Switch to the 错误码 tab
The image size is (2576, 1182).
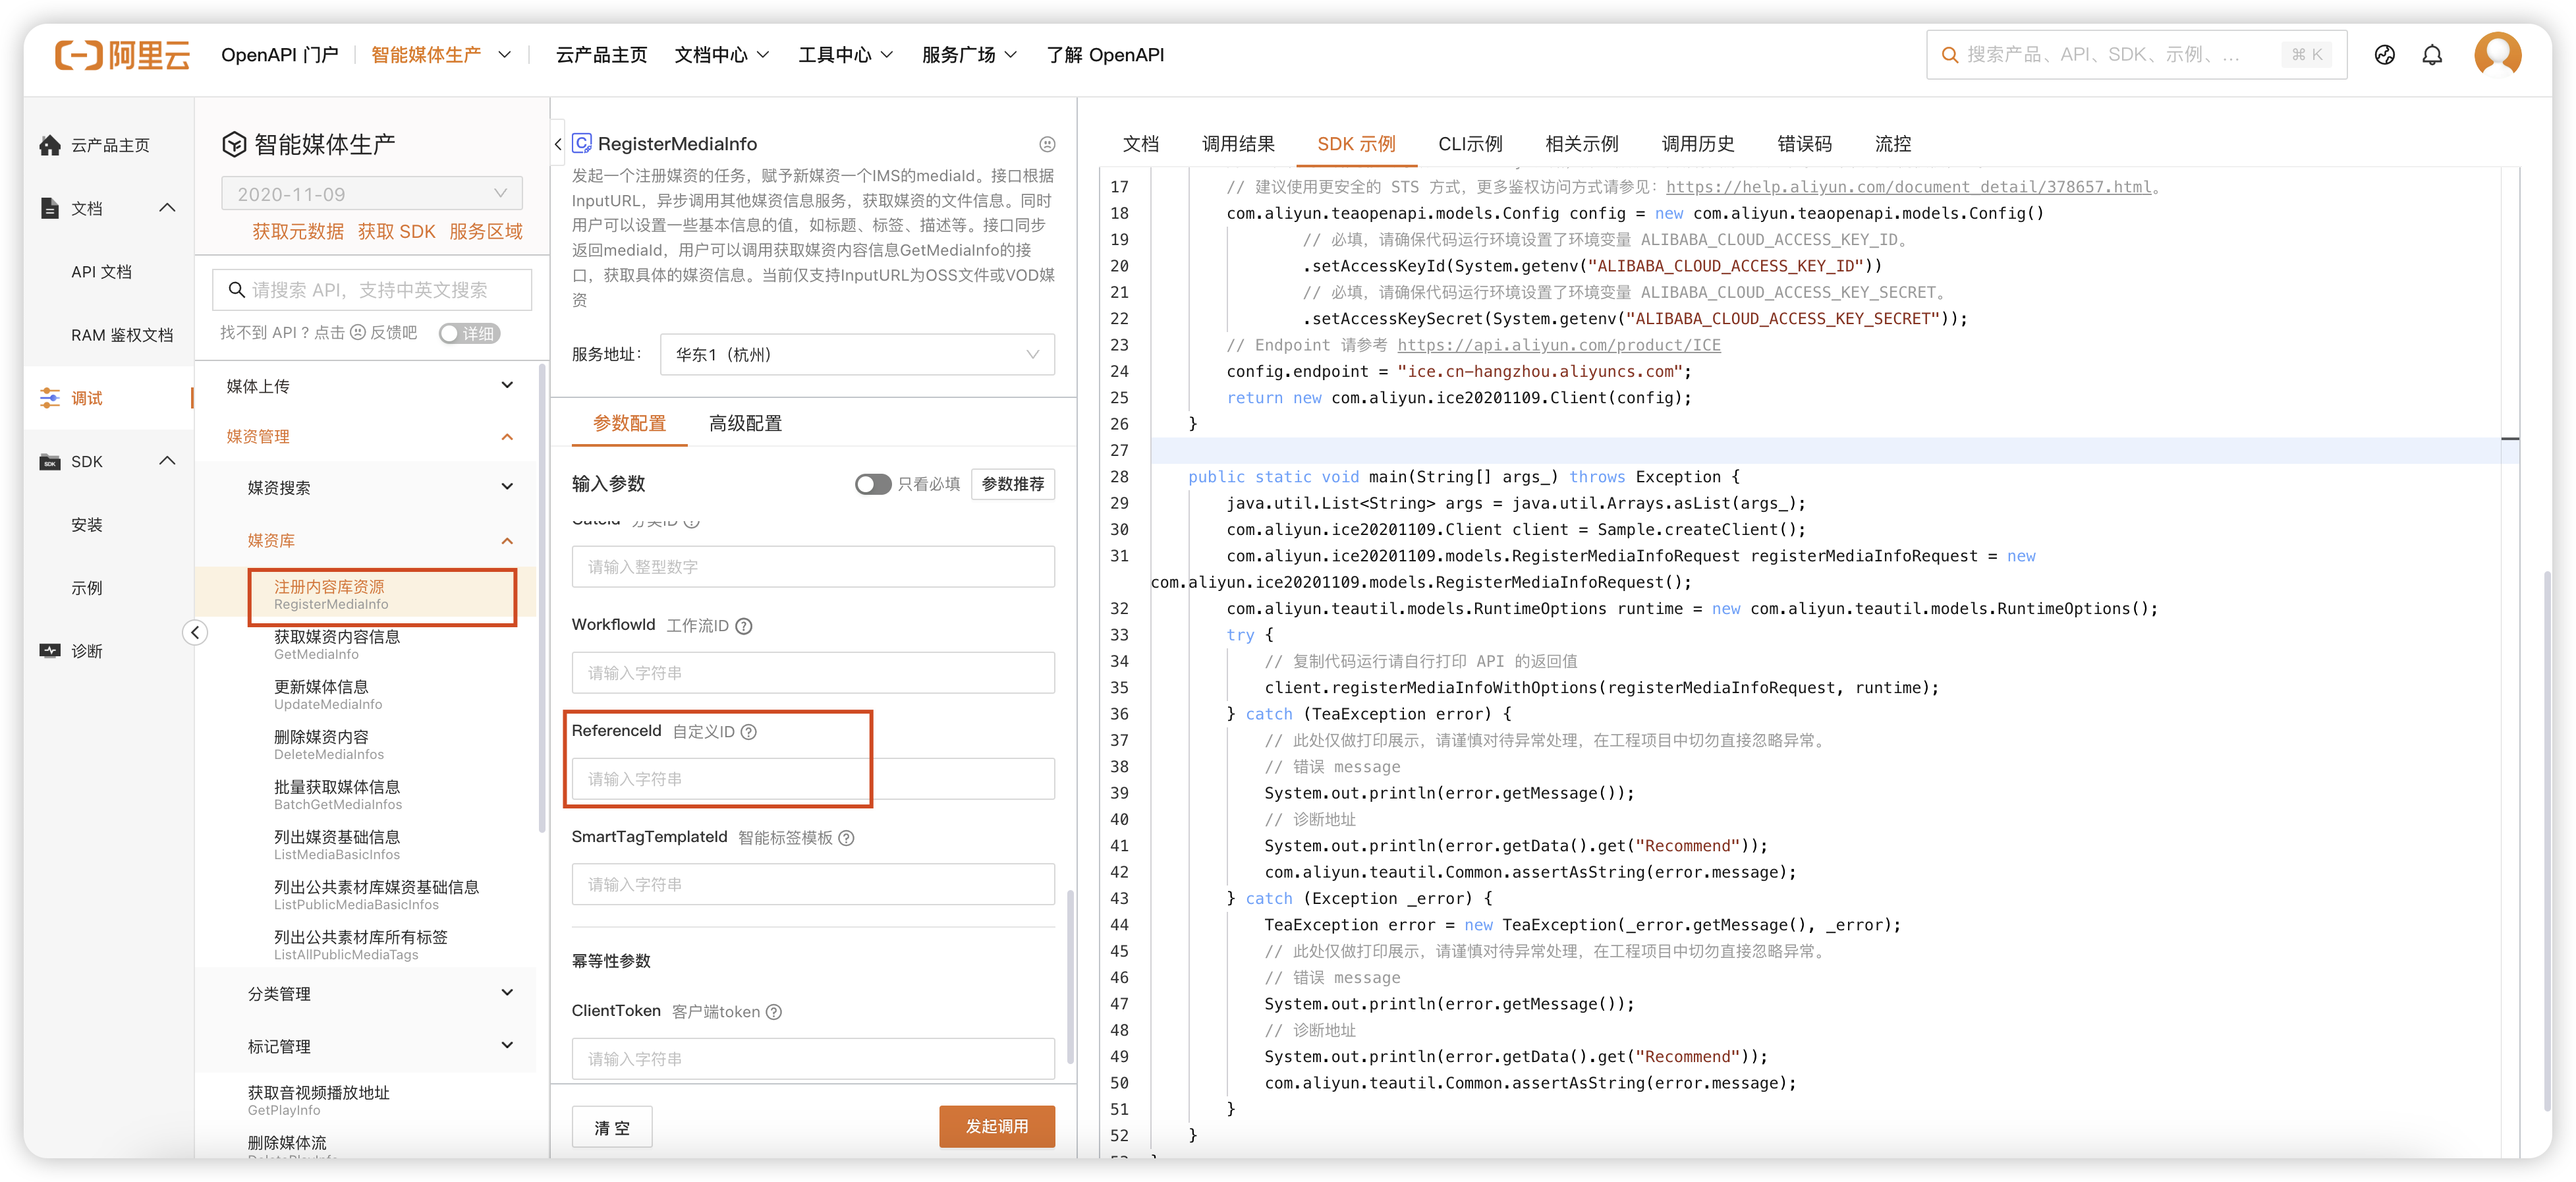pos(1804,144)
